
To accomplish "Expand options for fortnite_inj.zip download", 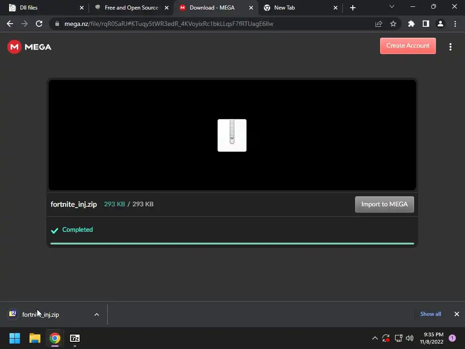I will pyautogui.click(x=97, y=314).
